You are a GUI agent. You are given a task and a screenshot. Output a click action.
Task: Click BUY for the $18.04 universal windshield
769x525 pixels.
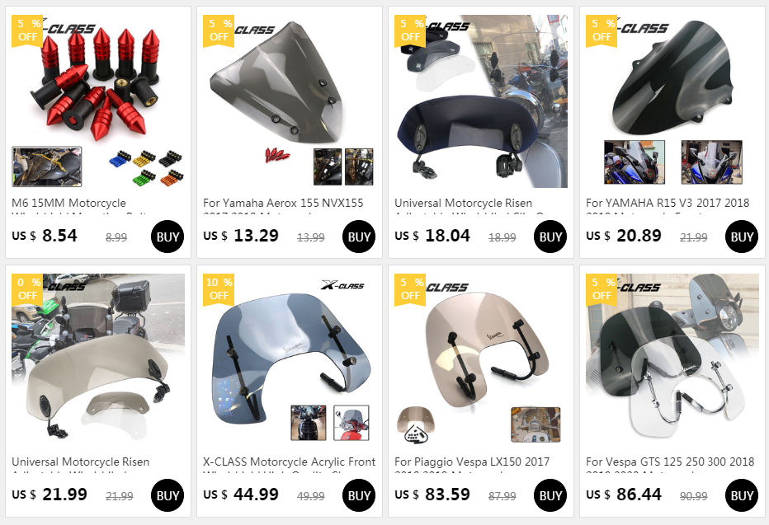[550, 237]
